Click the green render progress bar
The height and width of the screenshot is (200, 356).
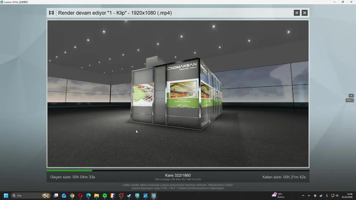coord(69,171)
